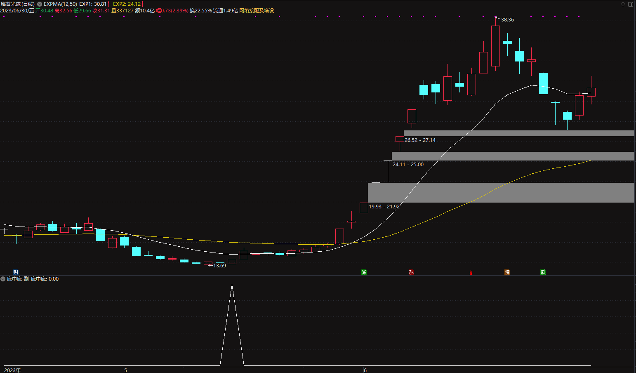Select the tallest red candlestick at 38.36
Image resolution: width=636 pixels, height=373 pixels.
495,46
